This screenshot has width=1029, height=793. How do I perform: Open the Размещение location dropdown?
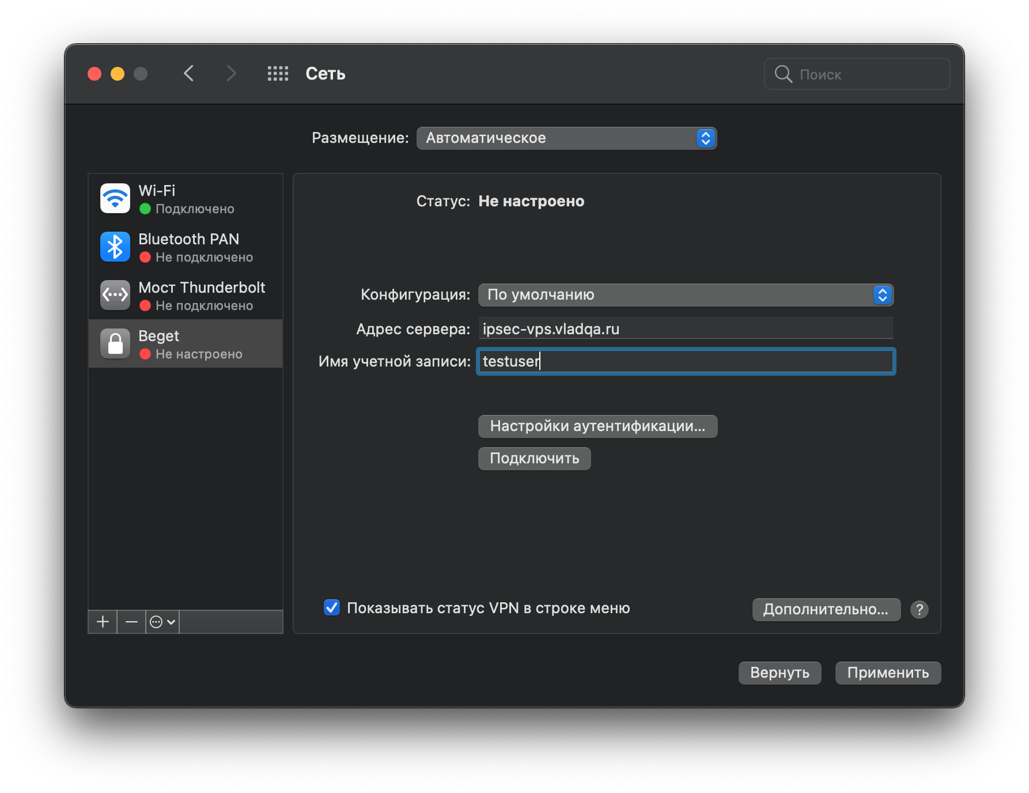pos(566,138)
